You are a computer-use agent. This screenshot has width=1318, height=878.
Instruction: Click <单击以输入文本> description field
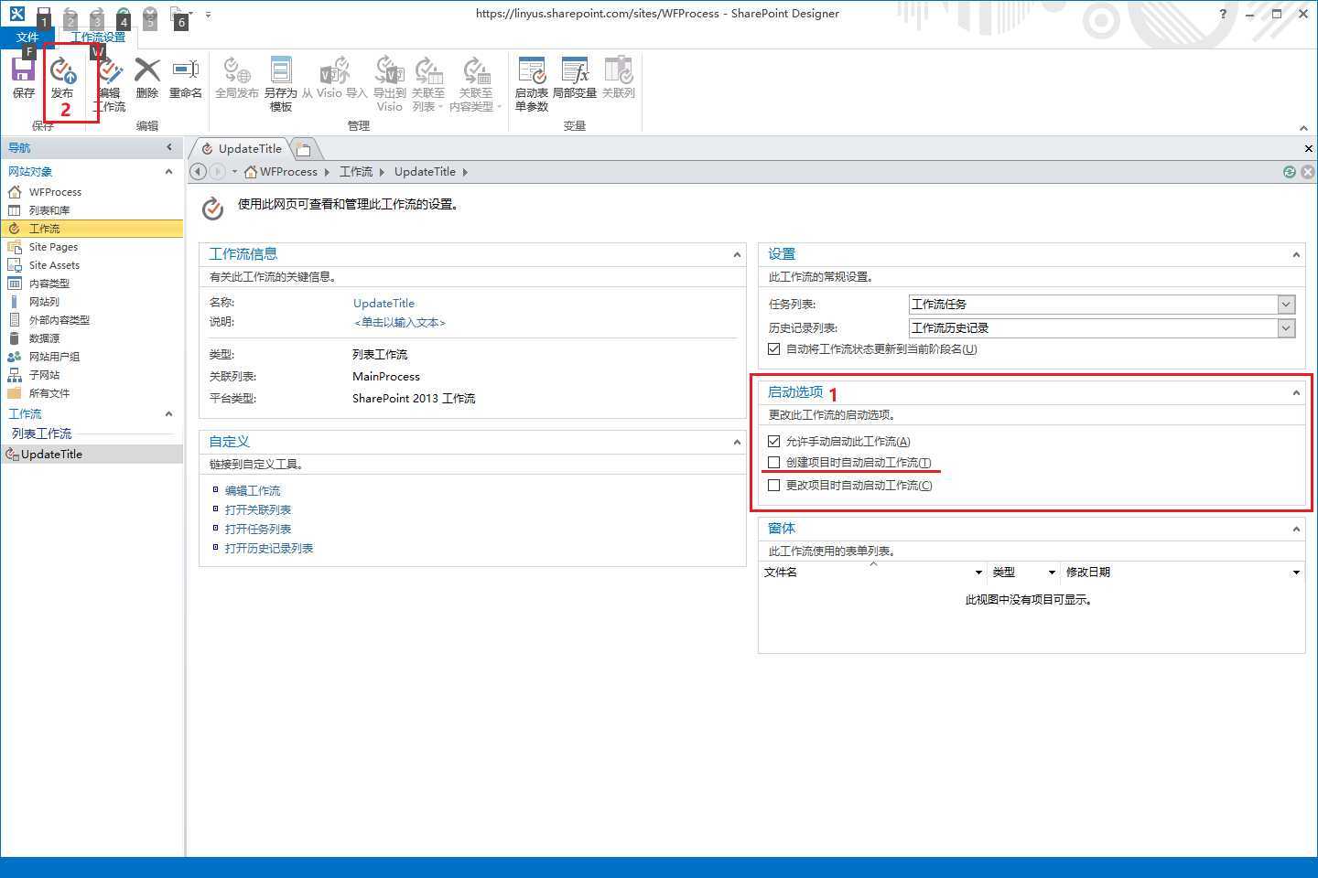coord(400,323)
